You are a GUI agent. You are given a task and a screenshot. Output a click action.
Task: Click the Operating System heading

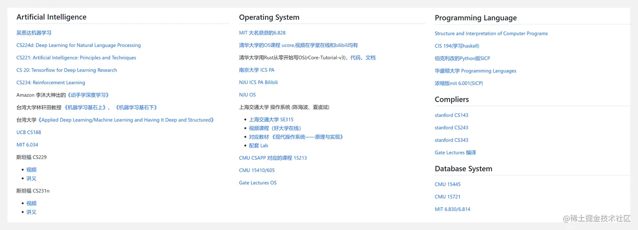pos(269,18)
